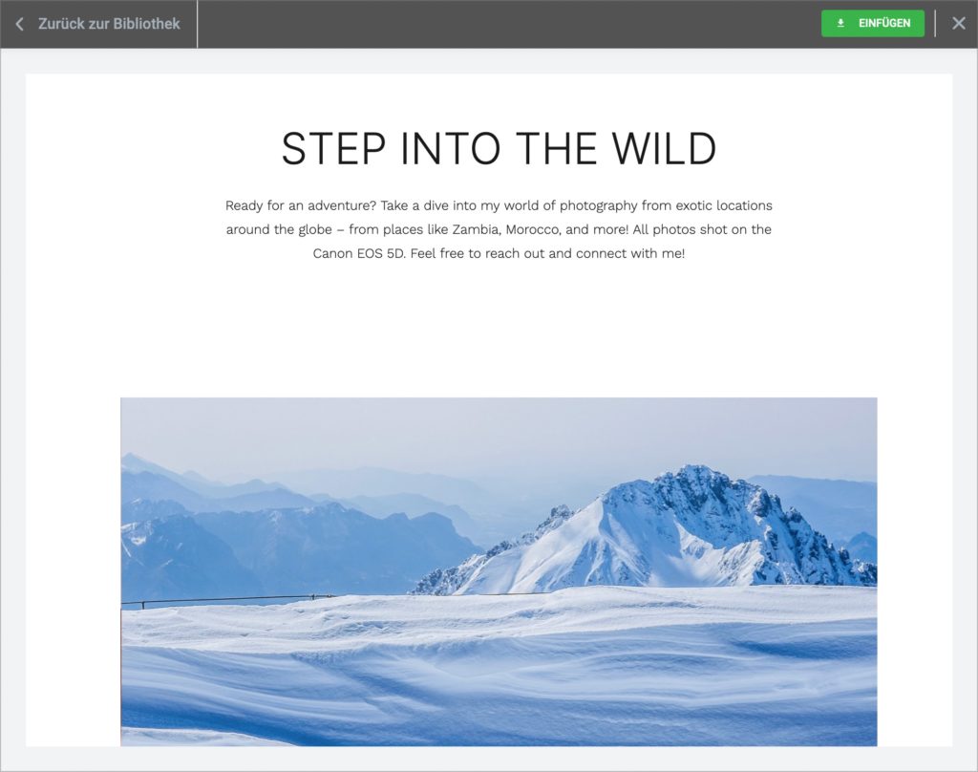
Task: Click the snowy foreground dunes of photo
Action: point(499,668)
